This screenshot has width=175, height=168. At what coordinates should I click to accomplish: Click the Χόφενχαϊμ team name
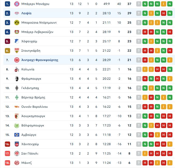pyautogui.click(x=29, y=41)
